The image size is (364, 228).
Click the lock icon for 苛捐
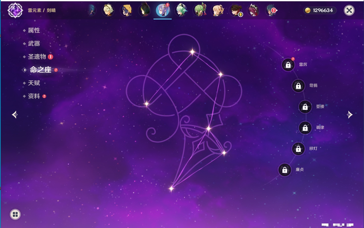298,86
